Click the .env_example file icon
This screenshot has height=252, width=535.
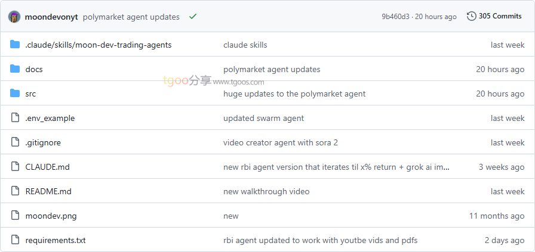coord(15,118)
